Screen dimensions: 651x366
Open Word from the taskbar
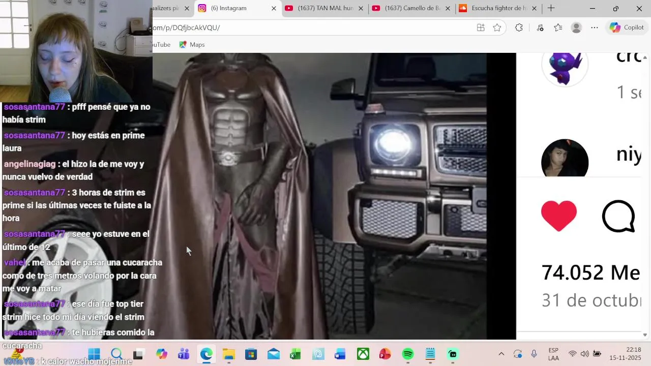(x=340, y=354)
